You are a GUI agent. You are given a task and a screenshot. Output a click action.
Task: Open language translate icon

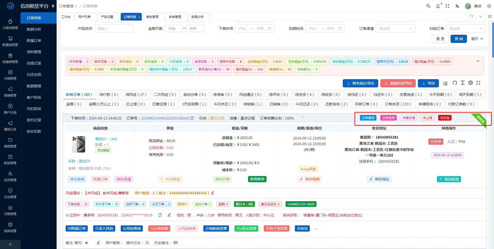[457, 6]
